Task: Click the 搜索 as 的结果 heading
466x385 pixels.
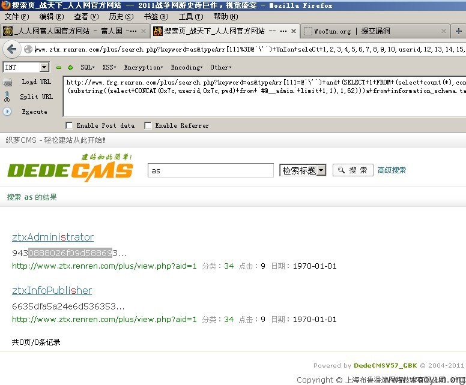Action: tap(32, 197)
